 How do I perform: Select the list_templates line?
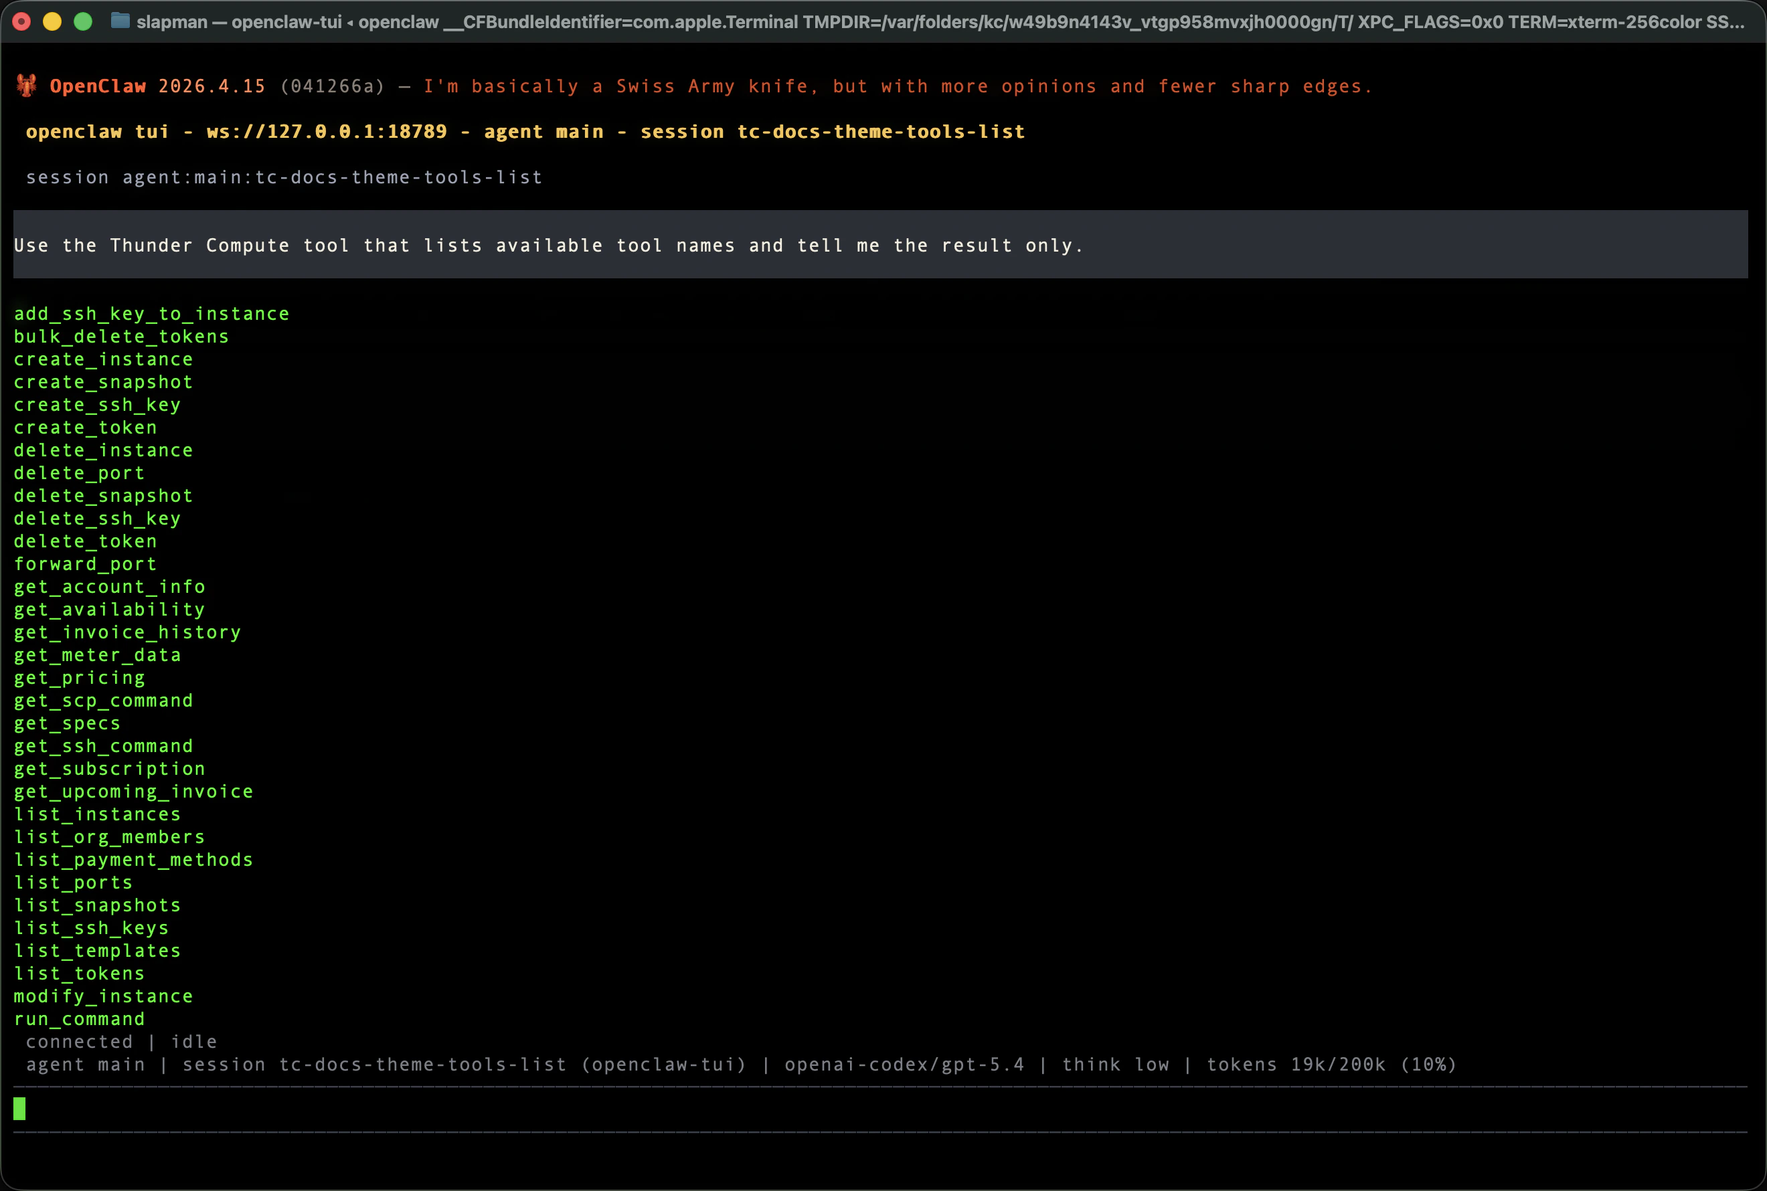pyautogui.click(x=97, y=951)
